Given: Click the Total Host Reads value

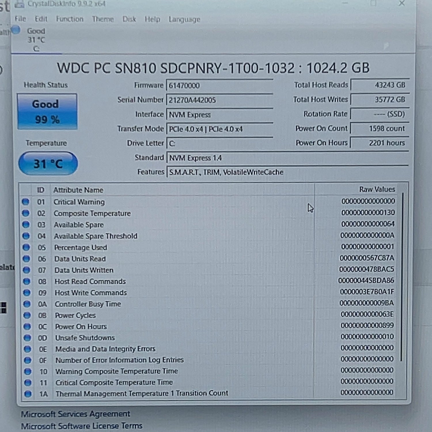Looking at the screenshot, I should click(379, 85).
